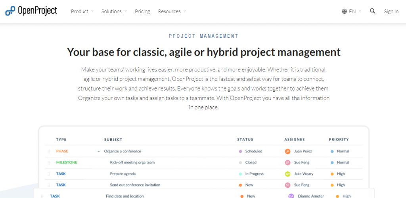Click the In Progress status text
406x198 pixels.
[x=255, y=174]
